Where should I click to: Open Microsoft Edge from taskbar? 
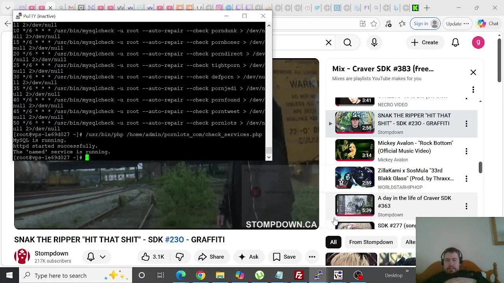181,276
